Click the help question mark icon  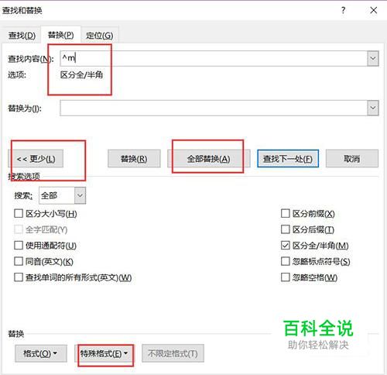[x=343, y=10]
